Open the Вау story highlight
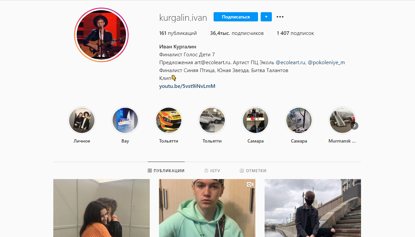The height and width of the screenshot is (237, 415). [x=125, y=120]
